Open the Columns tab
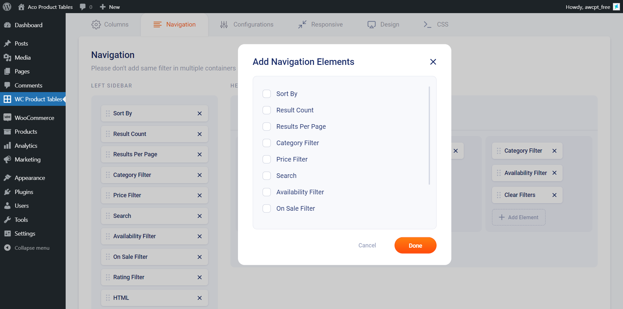Viewport: 623px width, 309px height. coord(110,25)
